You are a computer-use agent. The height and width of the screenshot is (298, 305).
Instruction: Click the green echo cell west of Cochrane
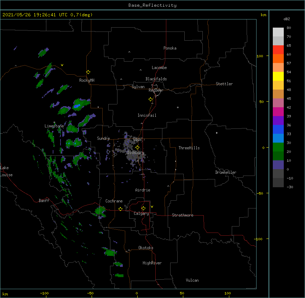point(100,212)
